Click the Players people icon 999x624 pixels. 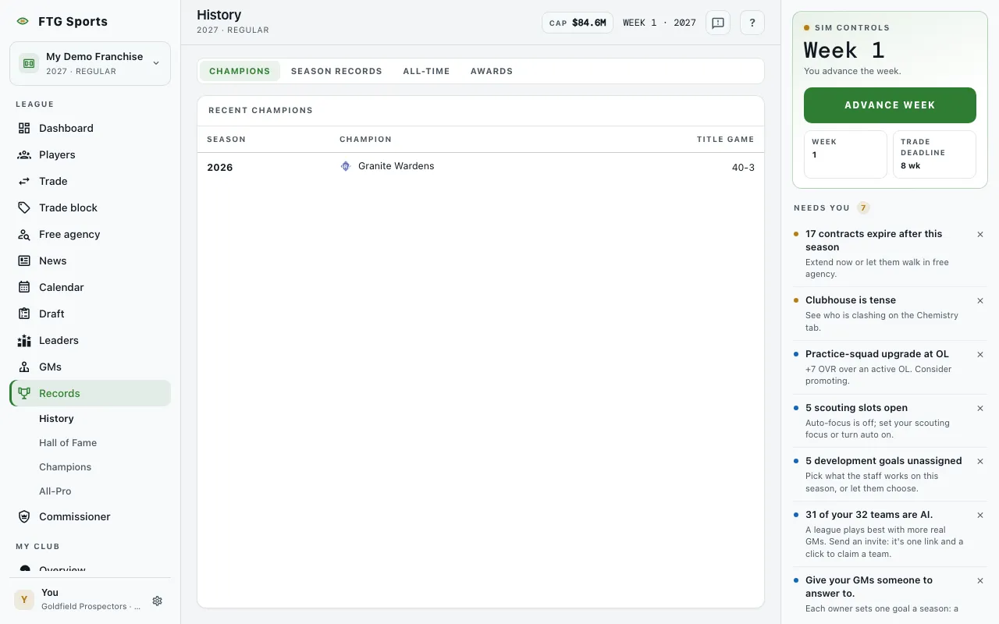24,154
